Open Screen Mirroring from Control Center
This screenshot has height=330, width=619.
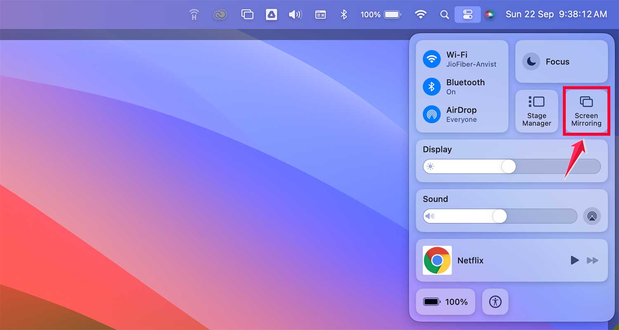586,111
